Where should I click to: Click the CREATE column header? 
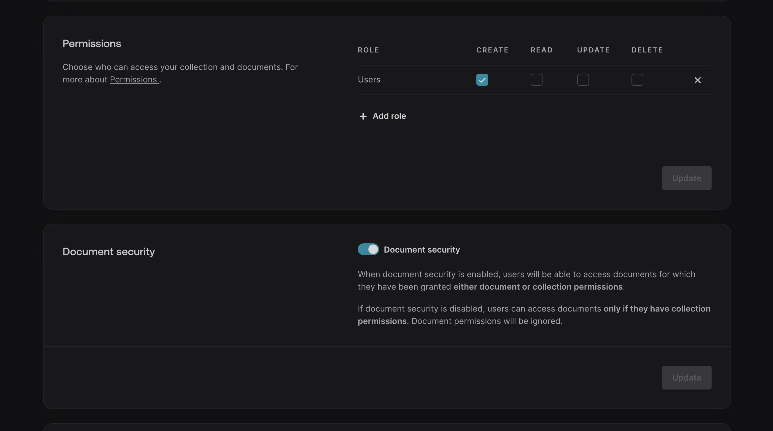(492, 50)
